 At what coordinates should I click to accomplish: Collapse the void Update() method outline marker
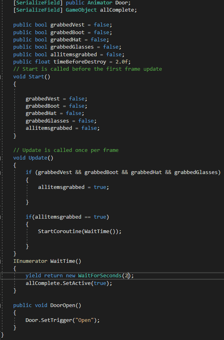[x=1, y=158]
